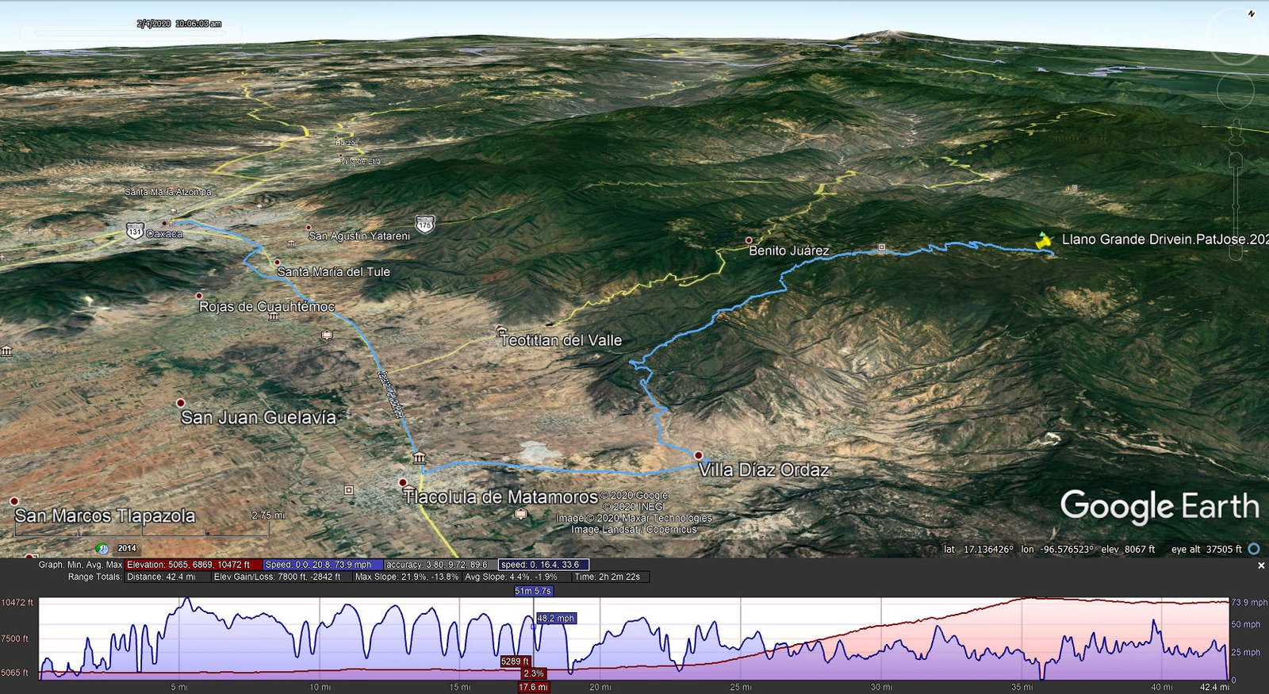This screenshot has height=694, width=1269.
Task: Click the north indicator on the compass
Action: (x=1252, y=13)
